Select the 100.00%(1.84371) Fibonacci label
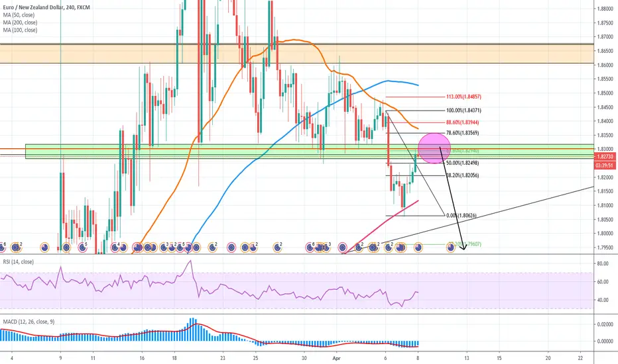 click(x=463, y=111)
